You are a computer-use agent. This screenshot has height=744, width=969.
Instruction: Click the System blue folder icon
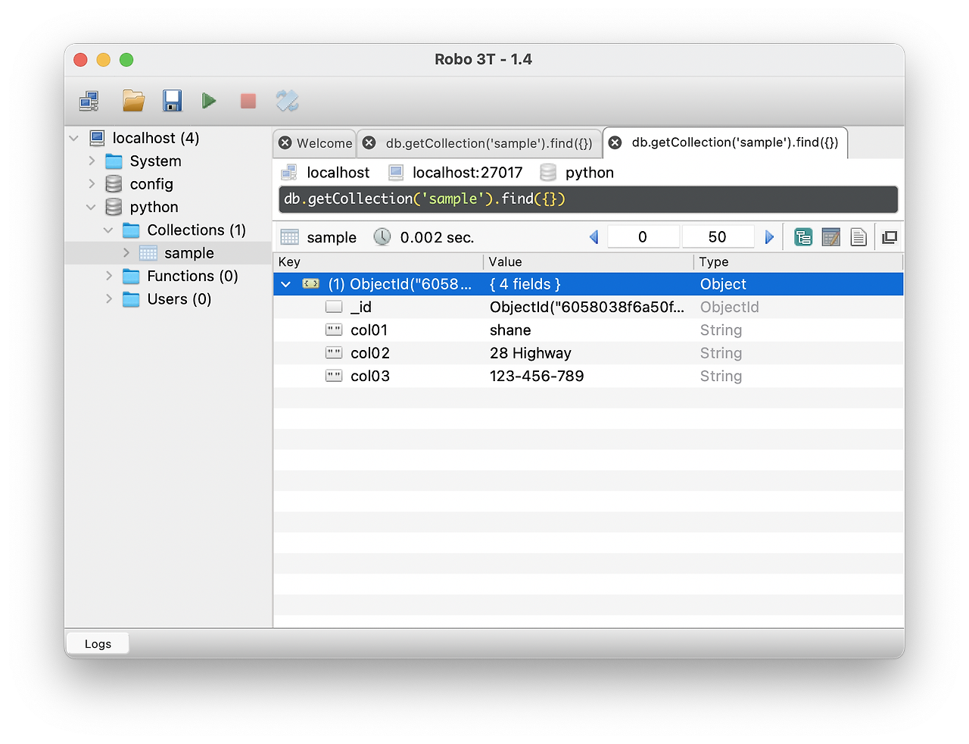click(114, 161)
